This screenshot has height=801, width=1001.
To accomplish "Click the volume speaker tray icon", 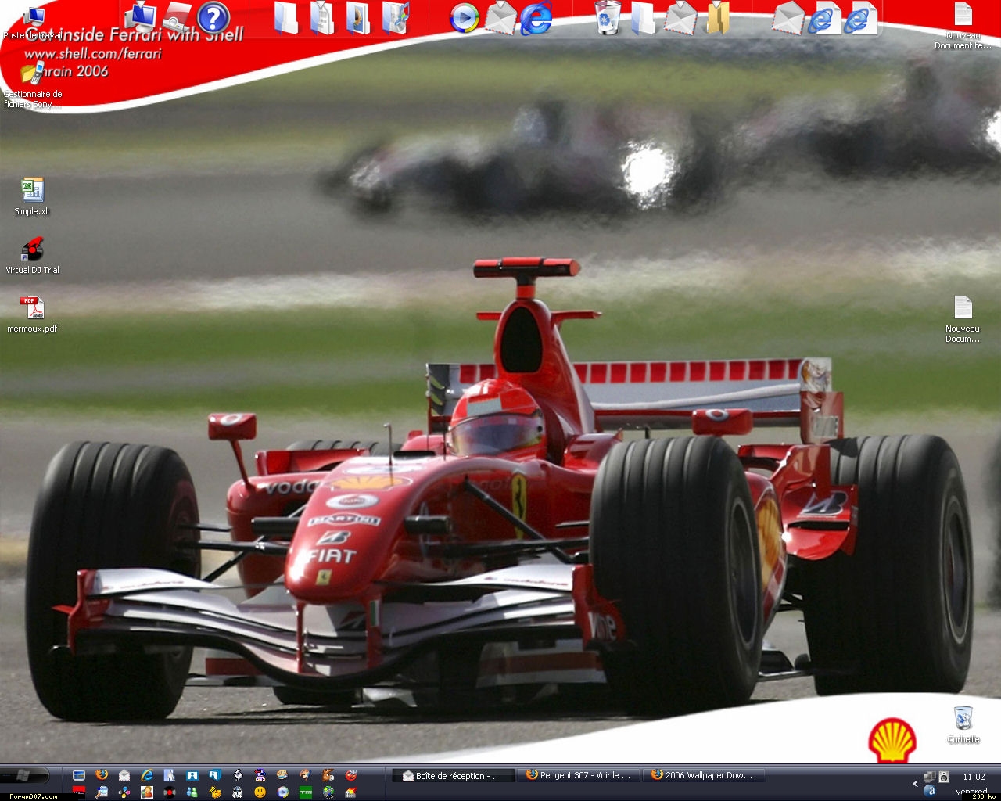I will click(x=944, y=777).
